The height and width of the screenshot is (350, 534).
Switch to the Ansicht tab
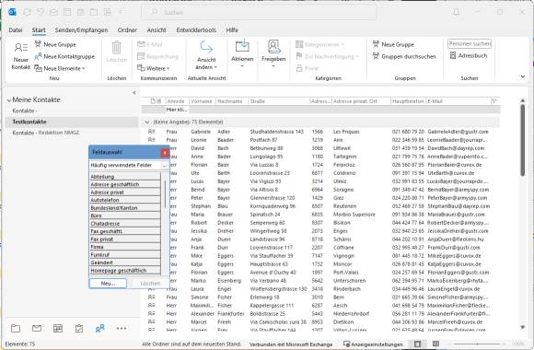pyautogui.click(x=157, y=30)
